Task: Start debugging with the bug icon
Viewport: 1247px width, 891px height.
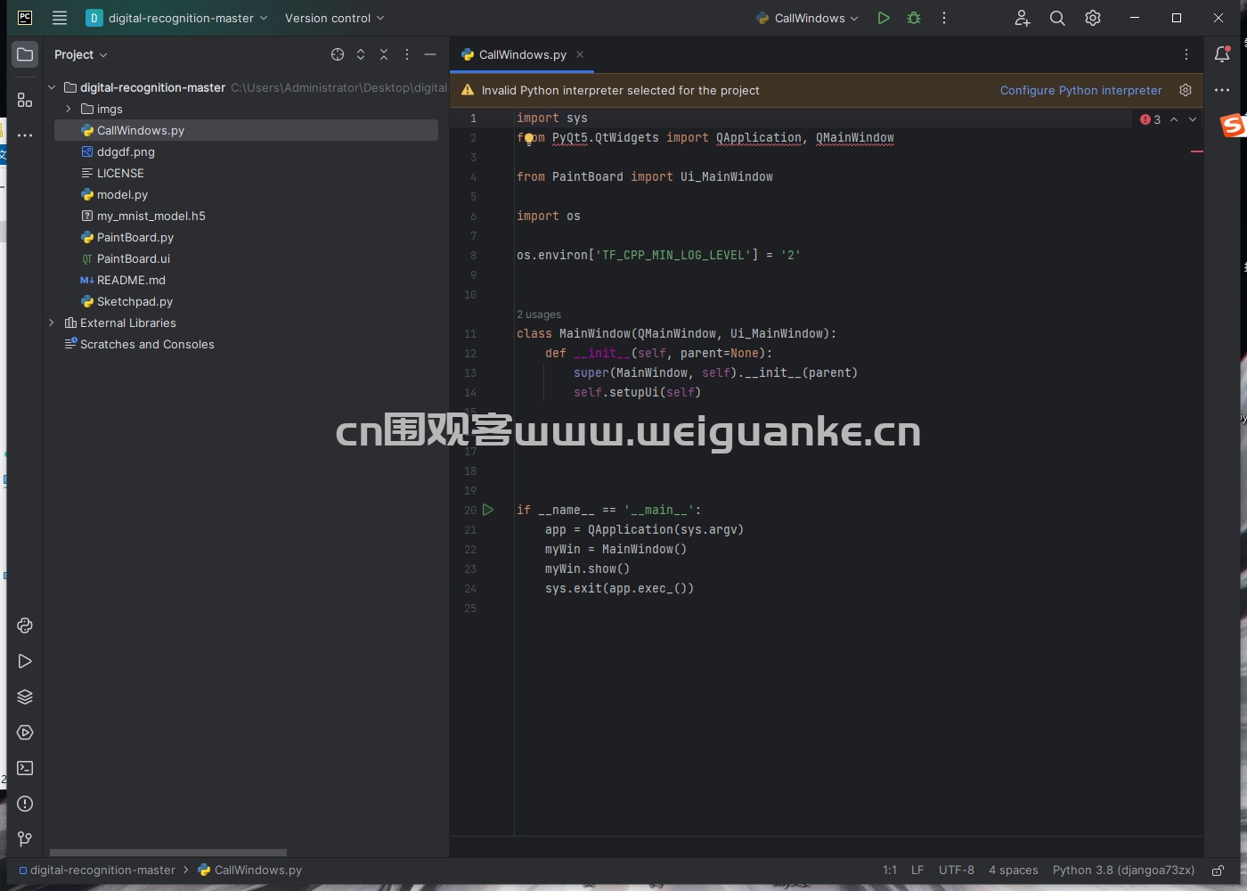Action: (914, 18)
